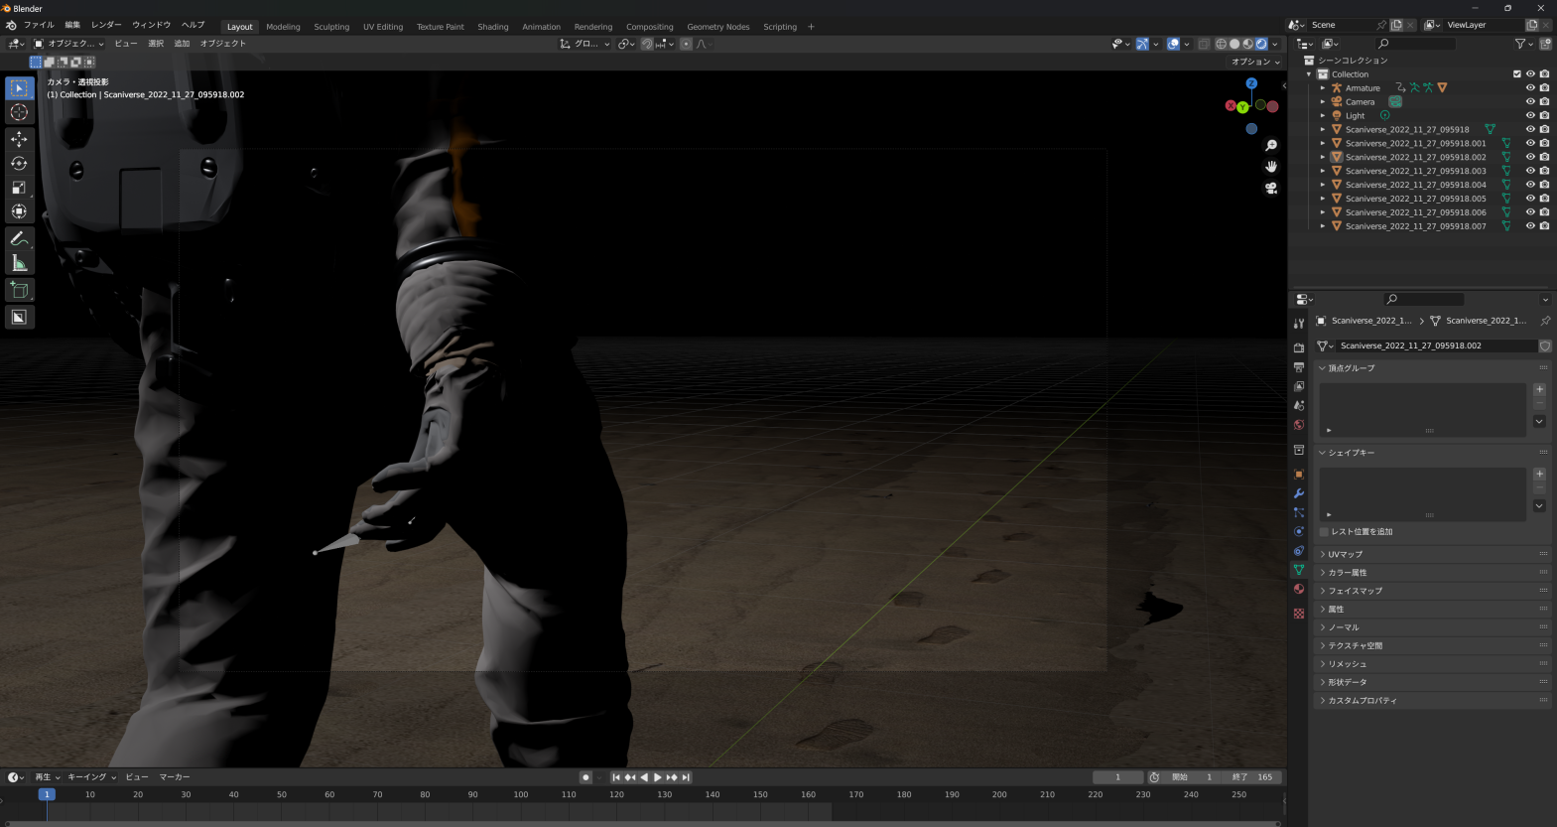
Task: Select the Rotate tool
Action: 19,164
